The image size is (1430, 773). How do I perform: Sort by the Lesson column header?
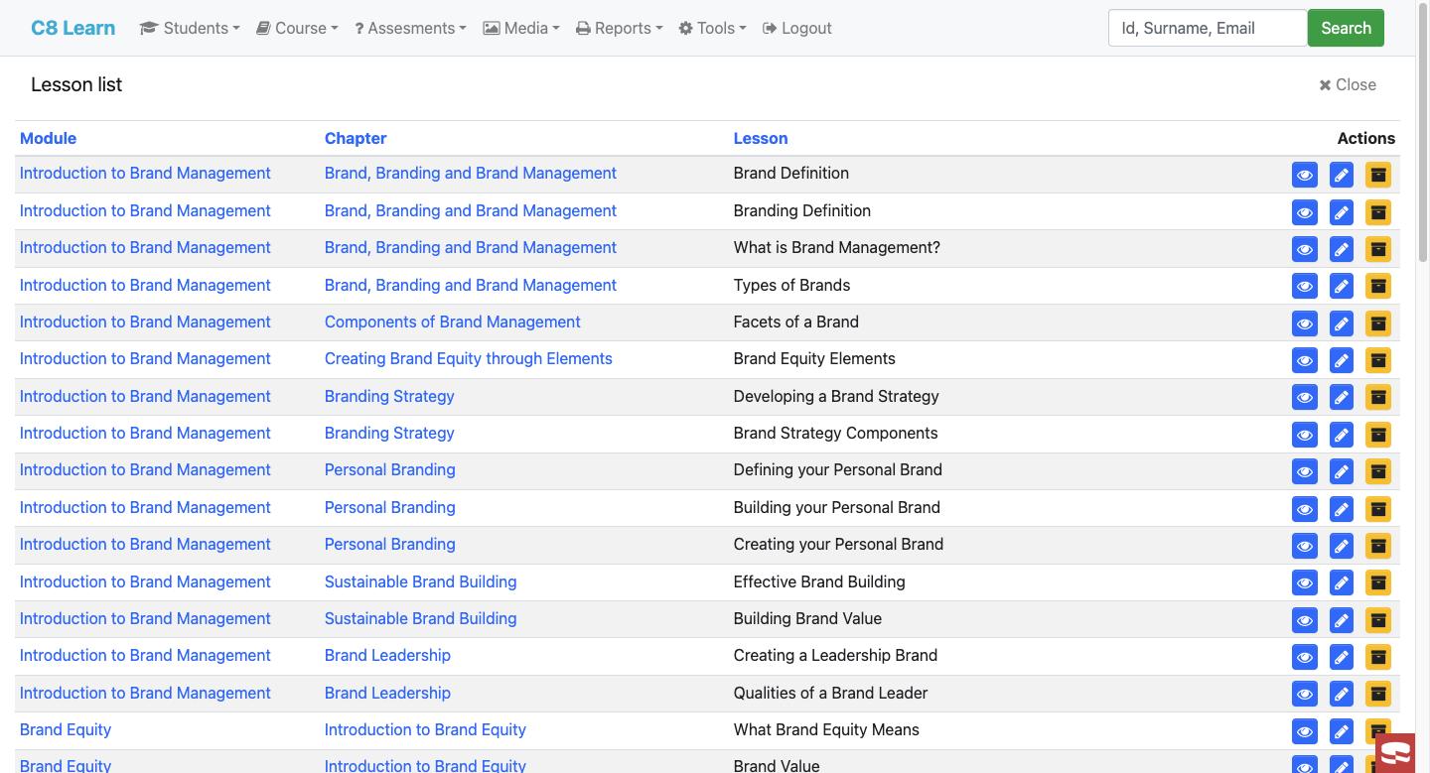761,138
